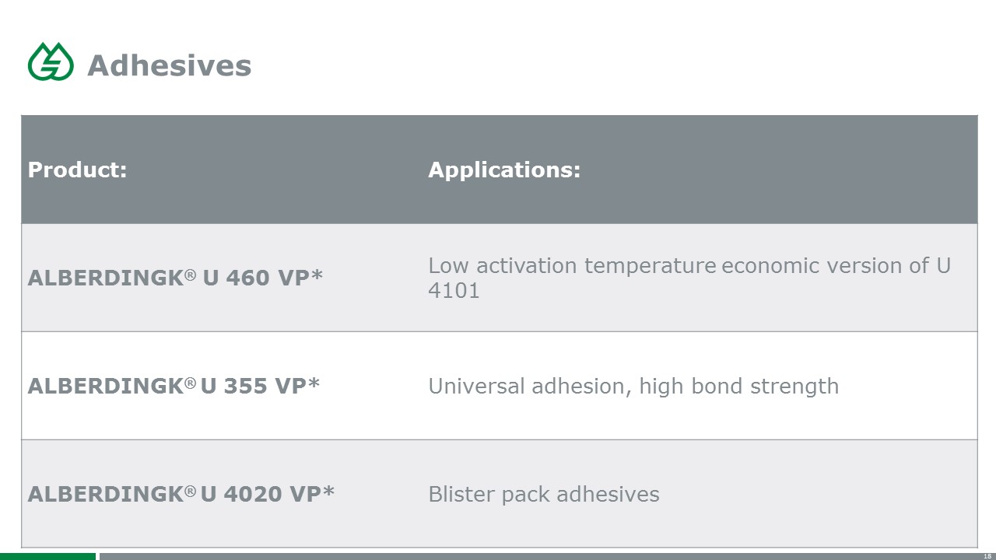Click the gray table header row background
This screenshot has width=996, height=560.
[x=500, y=170]
